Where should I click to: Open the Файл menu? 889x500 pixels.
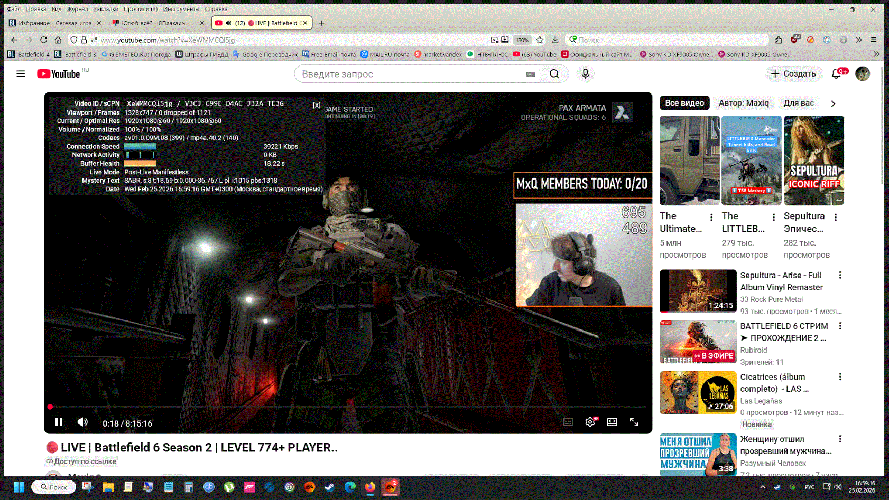[14, 9]
